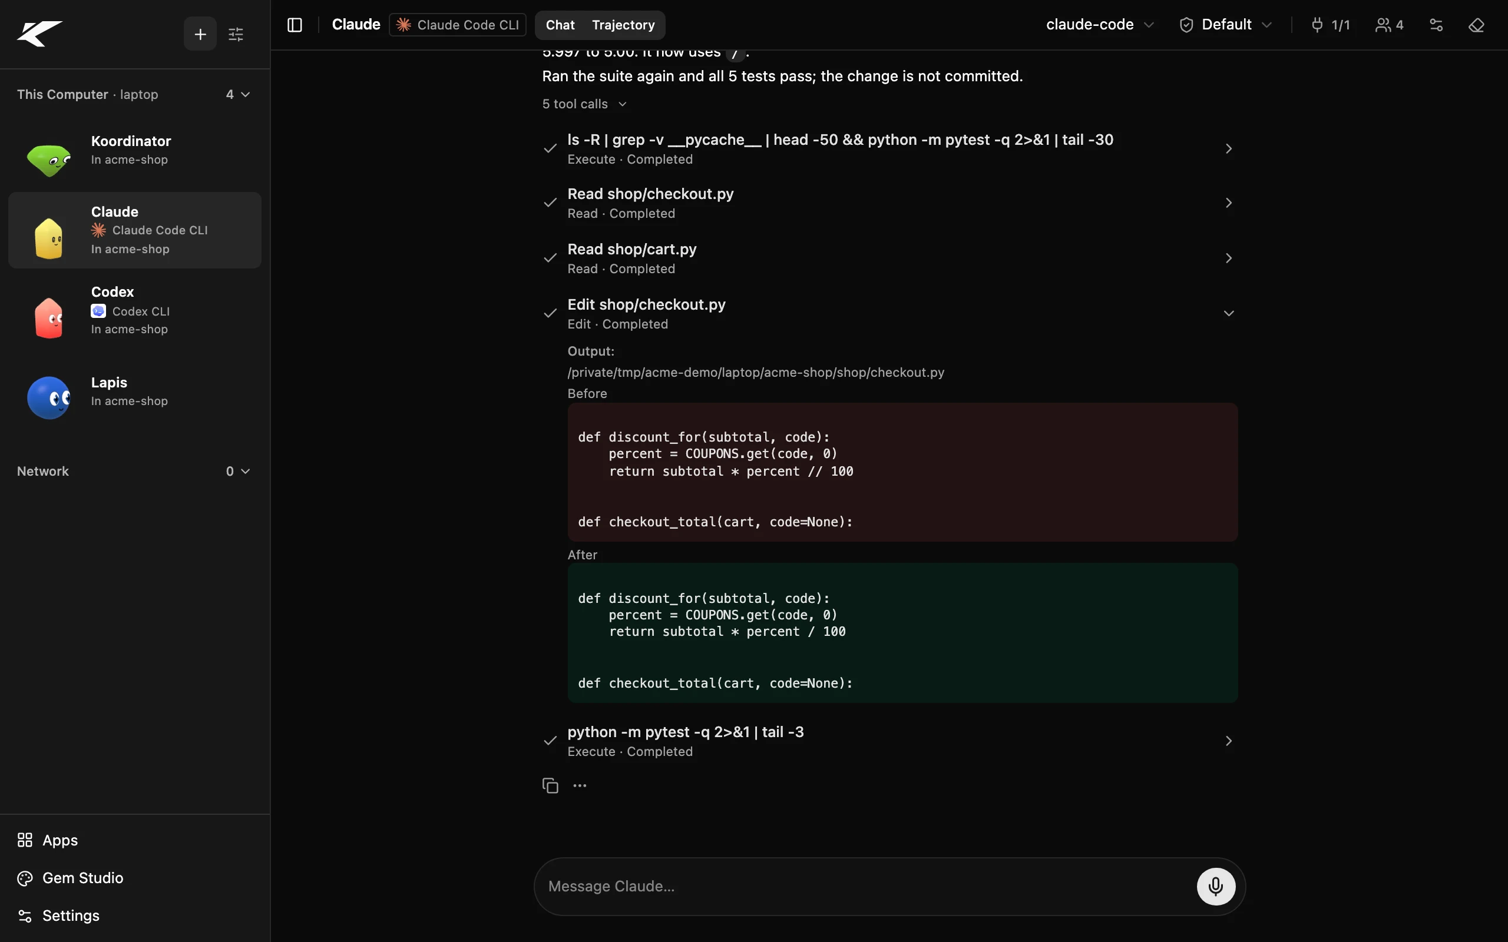The image size is (1508, 942).
Task: Open the Default permissions dropdown
Action: tap(1225, 25)
